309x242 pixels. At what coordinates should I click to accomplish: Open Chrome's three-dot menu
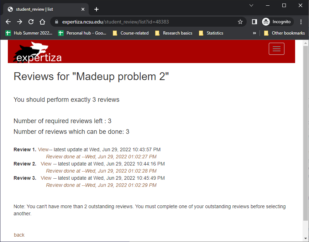301,22
